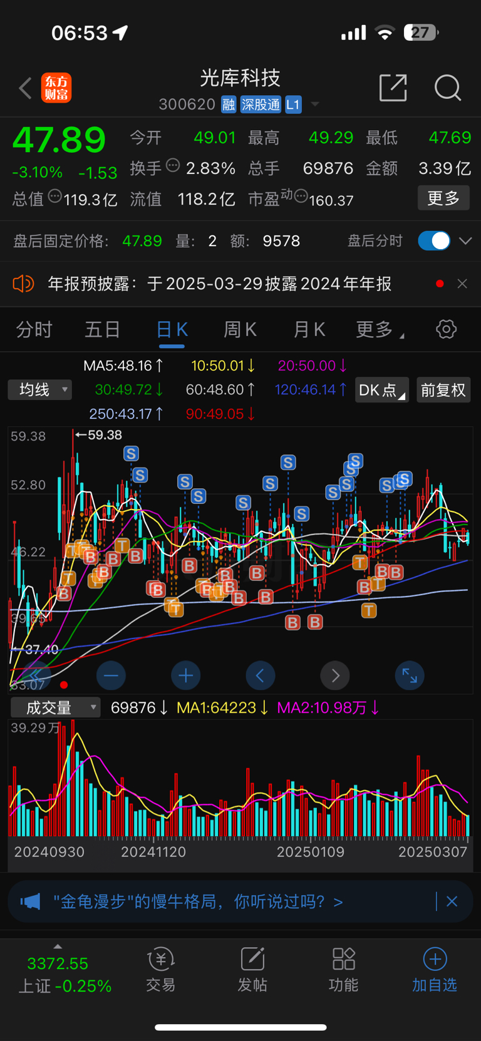Close the 金龟漫步 promo banner
This screenshot has height=1041, width=481.
click(x=452, y=901)
